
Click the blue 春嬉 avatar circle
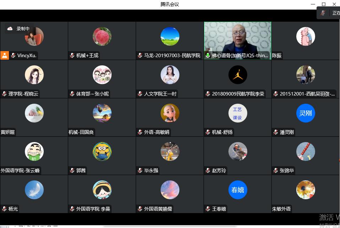point(238,190)
